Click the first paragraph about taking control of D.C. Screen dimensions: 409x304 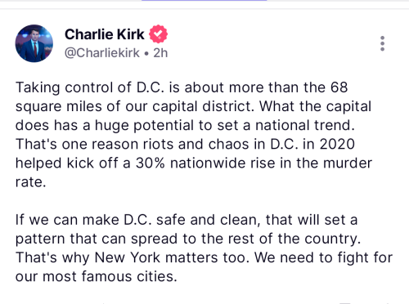click(194, 135)
